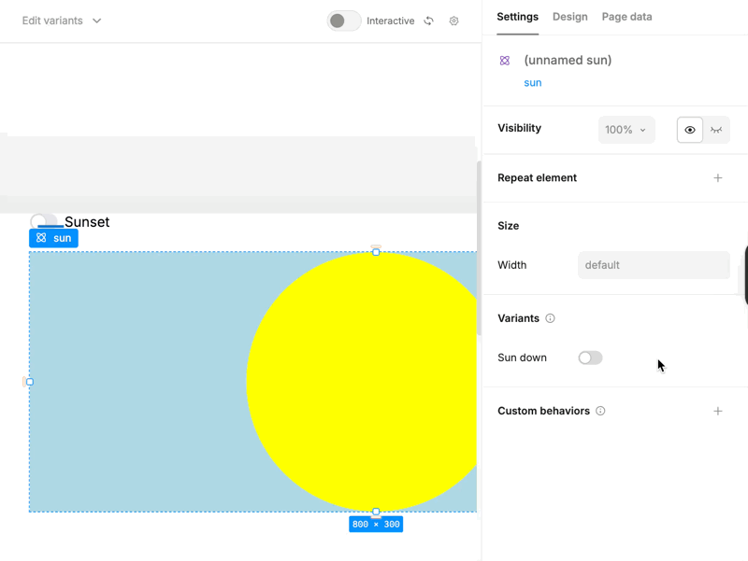The width and height of the screenshot is (748, 561).
Task: Click the sun component tag on canvas
Action: (53, 238)
